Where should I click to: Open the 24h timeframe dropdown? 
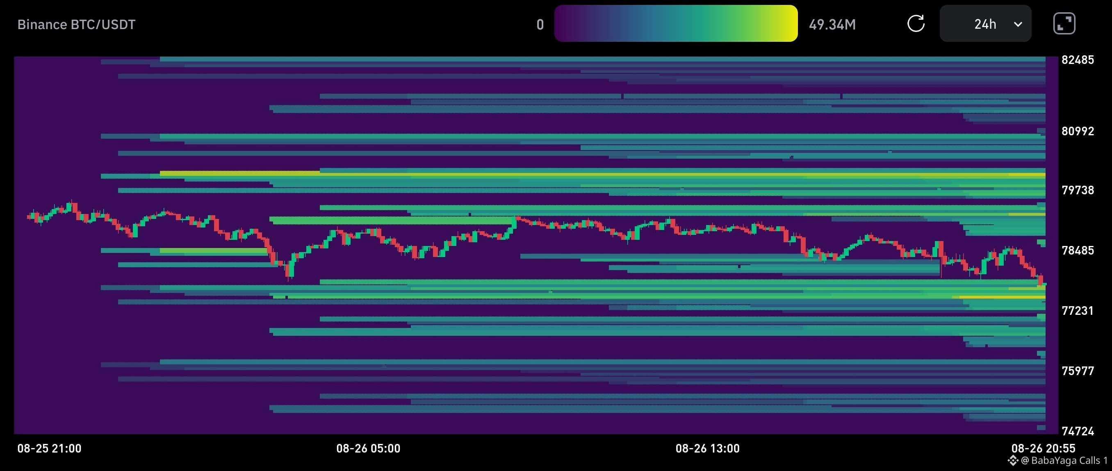pyautogui.click(x=986, y=24)
